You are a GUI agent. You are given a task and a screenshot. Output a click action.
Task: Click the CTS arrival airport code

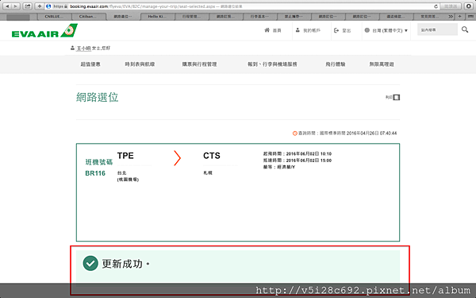click(x=212, y=156)
